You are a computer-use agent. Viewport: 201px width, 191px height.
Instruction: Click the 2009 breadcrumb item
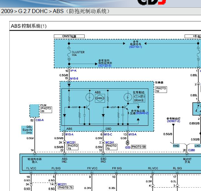click(x=7, y=11)
